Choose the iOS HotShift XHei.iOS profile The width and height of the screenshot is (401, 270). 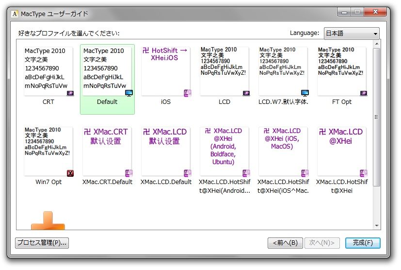pos(166,71)
